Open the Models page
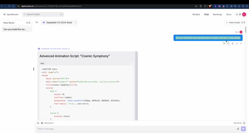 (x=196, y=15)
